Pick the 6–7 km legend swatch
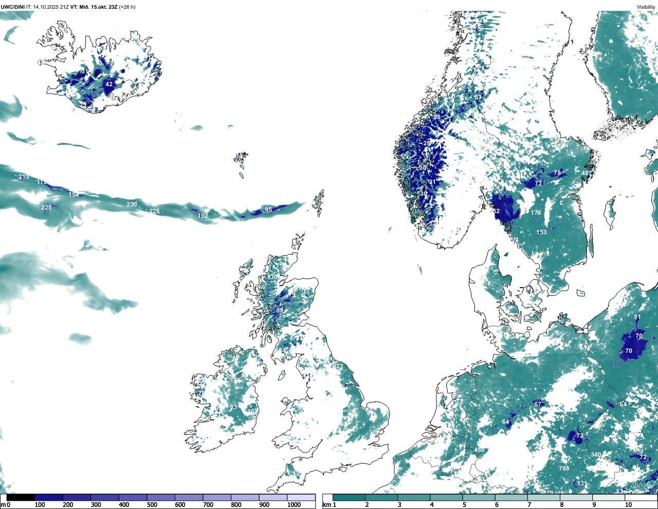Viewport: 658px width, 509px height. pyautogui.click(x=511, y=498)
